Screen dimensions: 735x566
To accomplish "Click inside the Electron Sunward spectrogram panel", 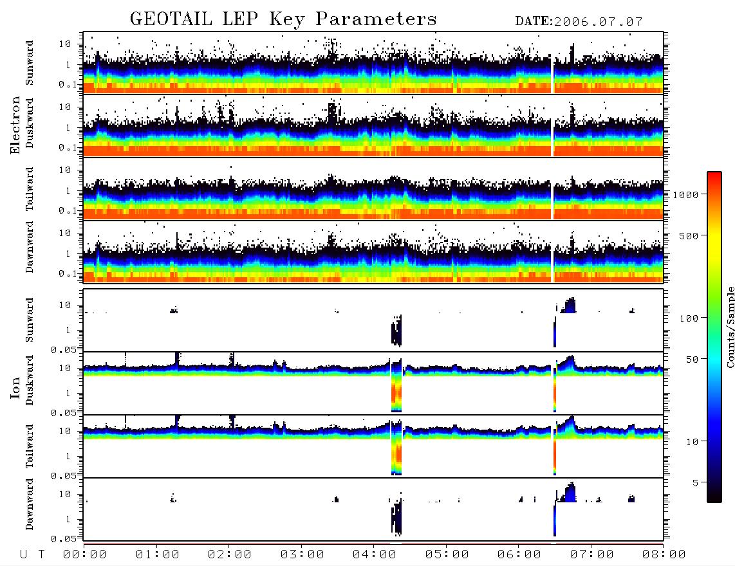I will point(373,63).
